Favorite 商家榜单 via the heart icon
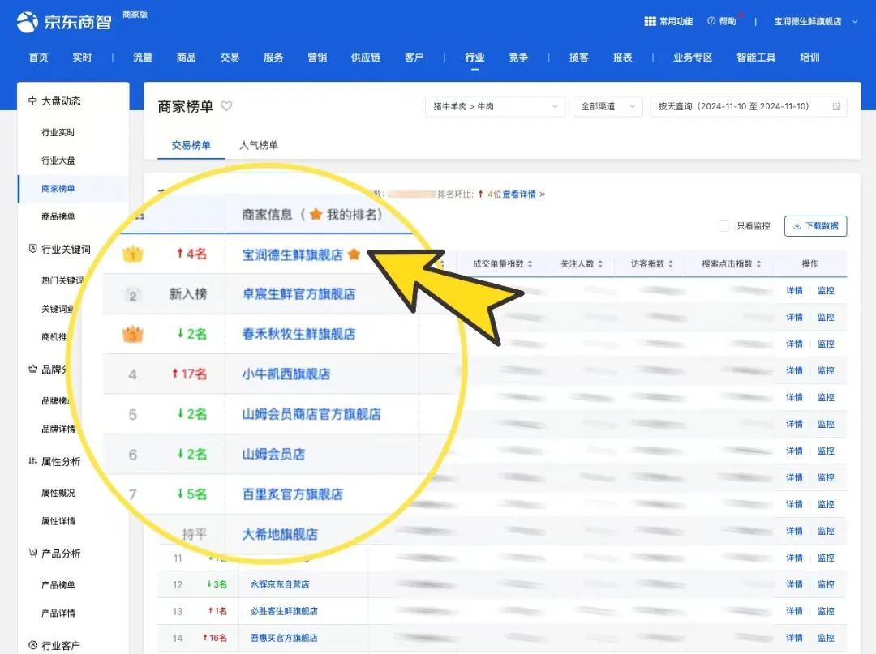The width and height of the screenshot is (876, 654). tap(225, 105)
